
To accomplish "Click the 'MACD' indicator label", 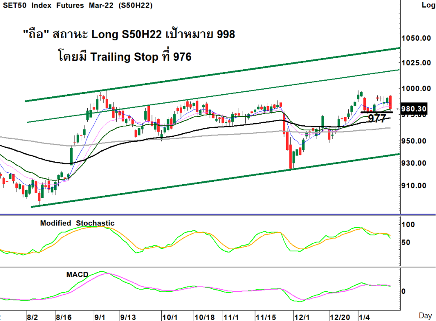I will pos(77,275).
